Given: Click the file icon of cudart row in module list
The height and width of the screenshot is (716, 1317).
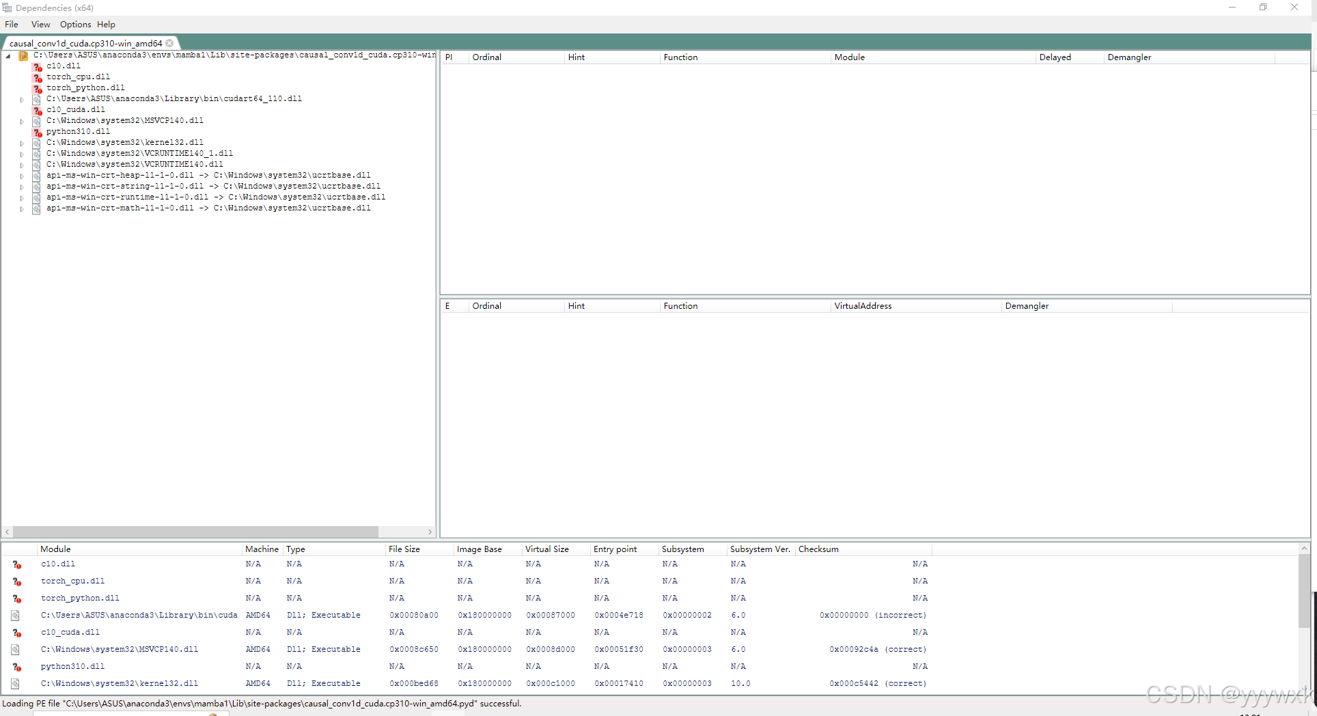Looking at the screenshot, I should [15, 616].
